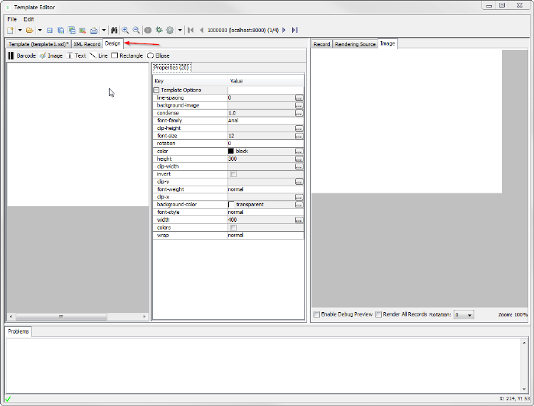Open the Edit menu
Viewport: 534px width, 406px height.
28,19
